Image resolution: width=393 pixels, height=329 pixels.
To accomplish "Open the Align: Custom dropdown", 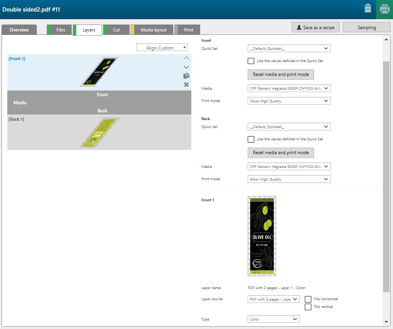I will click(x=162, y=48).
